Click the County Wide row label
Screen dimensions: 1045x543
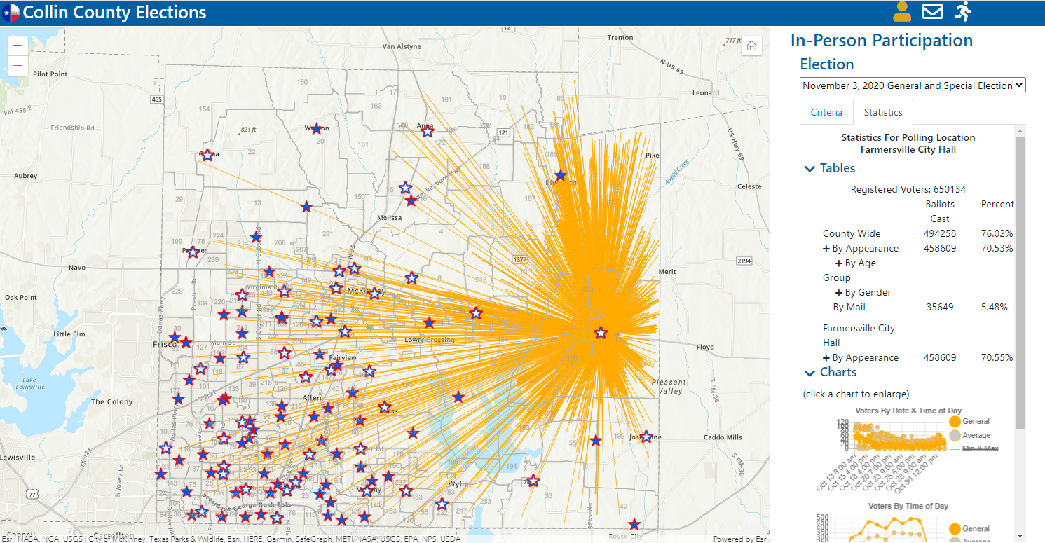pyautogui.click(x=852, y=234)
